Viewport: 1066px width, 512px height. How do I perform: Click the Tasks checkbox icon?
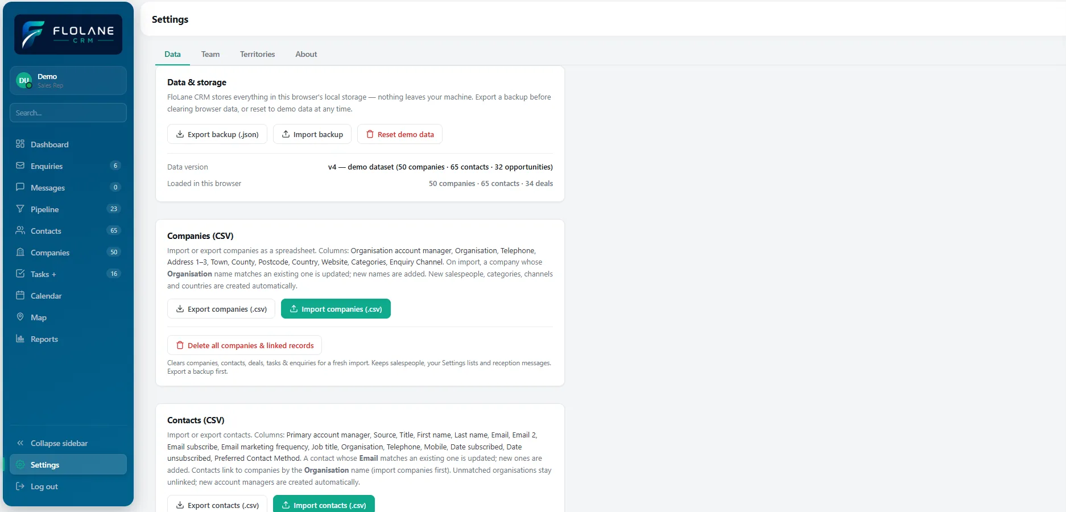coord(20,274)
